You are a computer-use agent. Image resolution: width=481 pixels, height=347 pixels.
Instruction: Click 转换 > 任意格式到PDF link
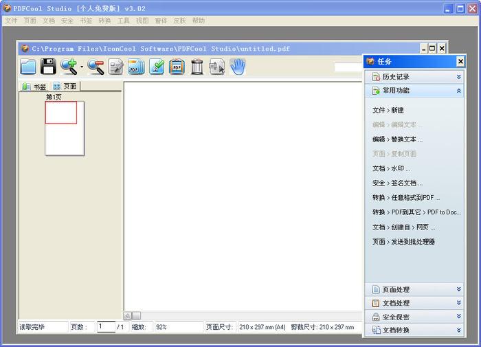click(x=406, y=198)
